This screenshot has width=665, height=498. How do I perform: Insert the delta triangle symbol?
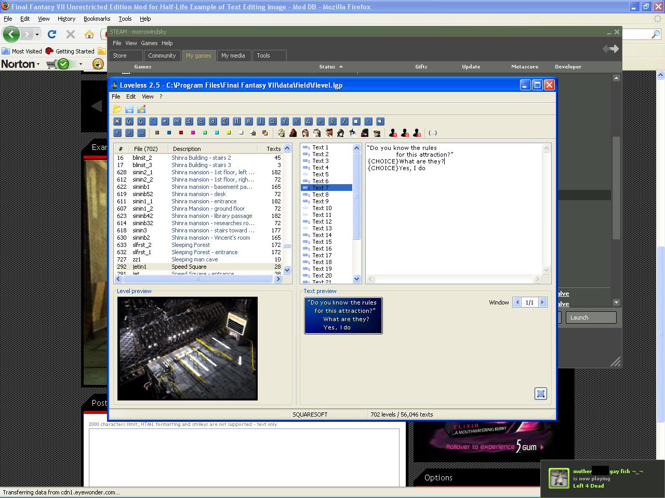click(308, 121)
